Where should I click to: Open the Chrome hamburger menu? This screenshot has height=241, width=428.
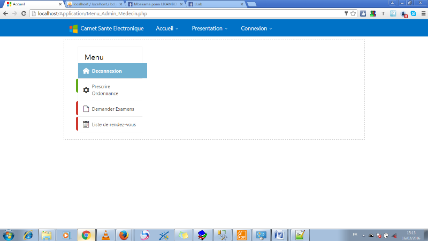(423, 13)
